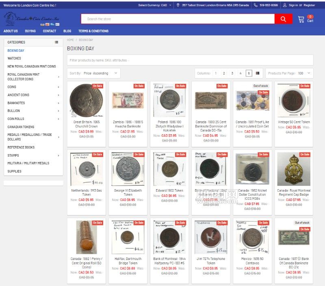Open Bank of Montreal 1844 Halfpenny PC-1B3 #5 image
The height and width of the screenshot is (286, 325).
click(x=169, y=237)
